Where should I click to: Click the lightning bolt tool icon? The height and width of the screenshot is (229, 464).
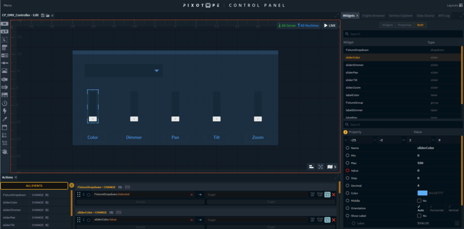click(x=5, y=111)
